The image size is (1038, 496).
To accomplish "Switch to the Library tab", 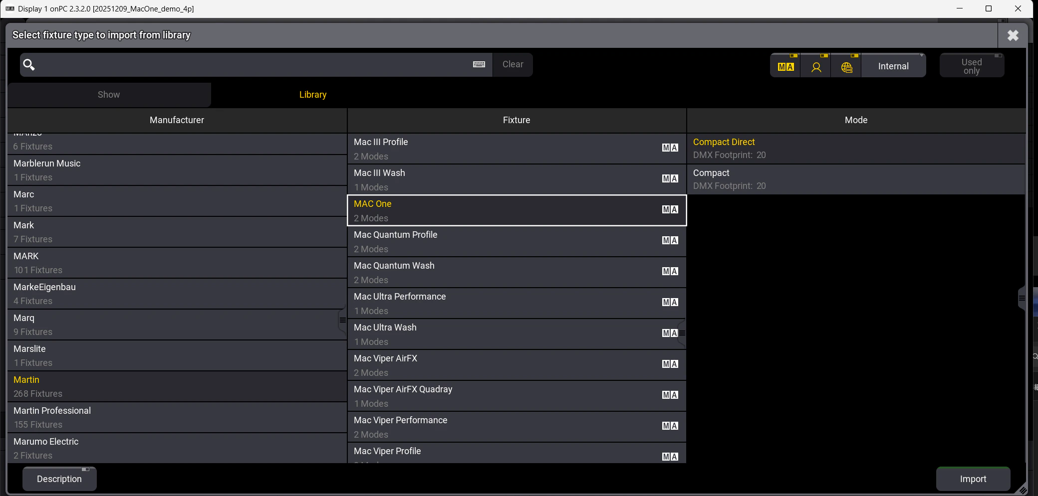I will [313, 95].
